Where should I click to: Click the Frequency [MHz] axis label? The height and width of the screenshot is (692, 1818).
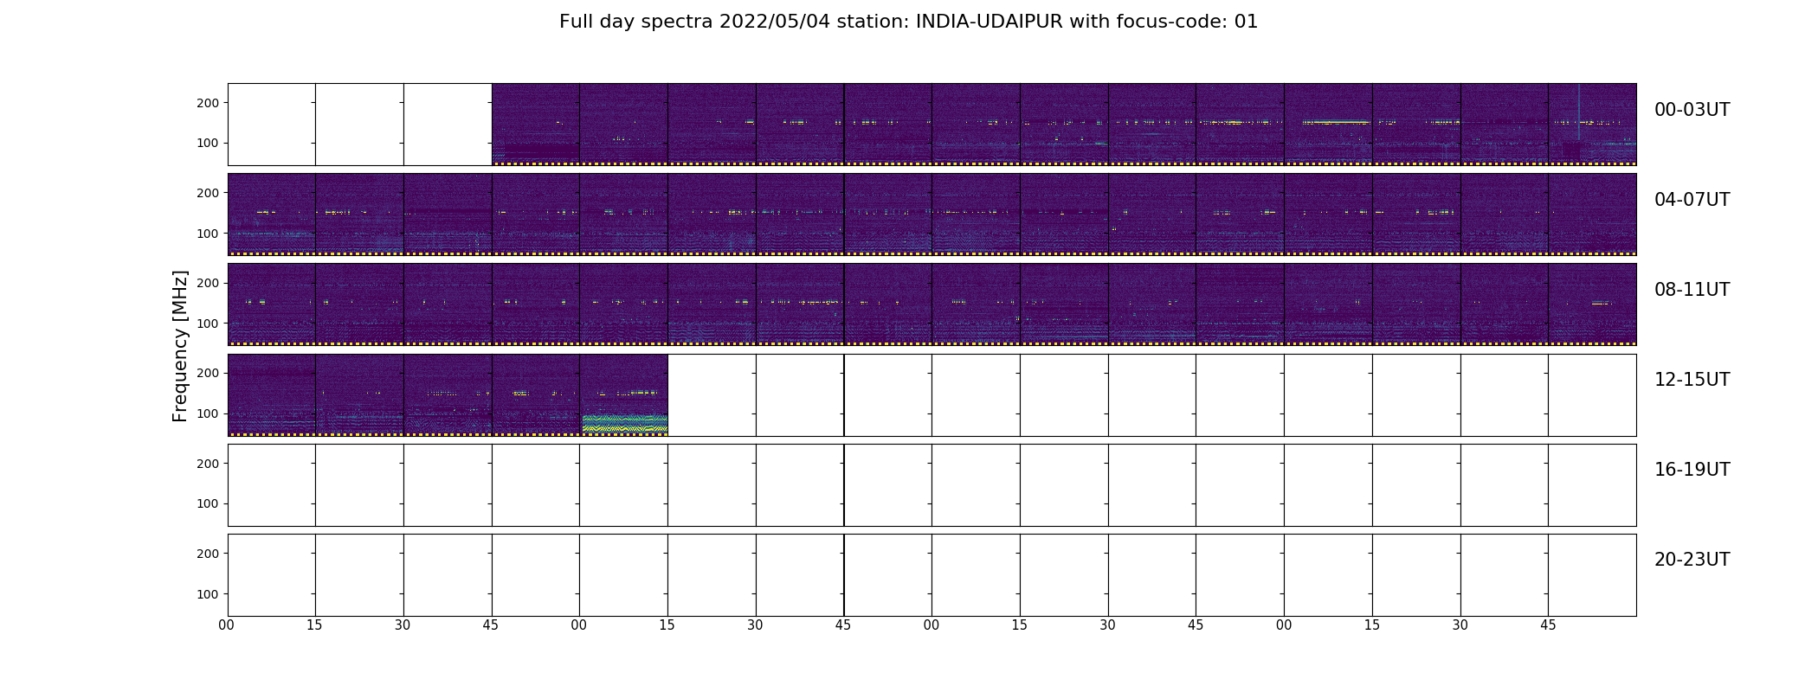[180, 346]
